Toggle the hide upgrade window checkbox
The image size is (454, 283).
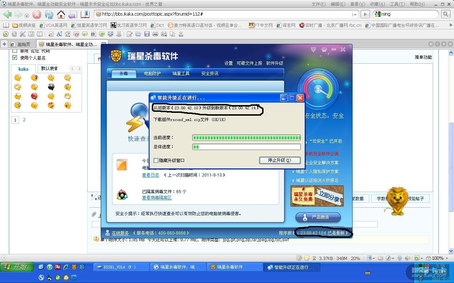point(156,160)
